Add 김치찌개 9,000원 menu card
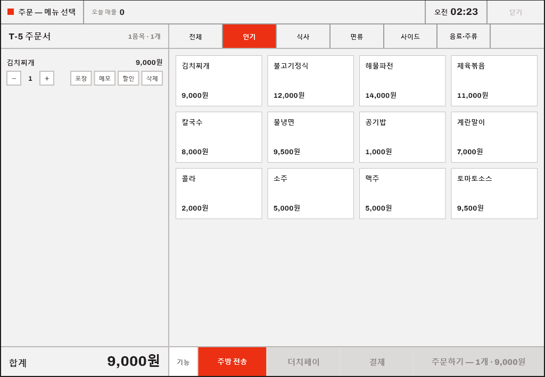 click(219, 81)
